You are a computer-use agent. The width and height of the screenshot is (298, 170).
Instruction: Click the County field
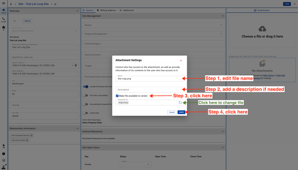(44, 105)
